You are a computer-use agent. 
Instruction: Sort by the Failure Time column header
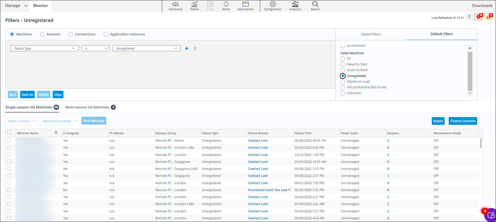click(x=316, y=133)
